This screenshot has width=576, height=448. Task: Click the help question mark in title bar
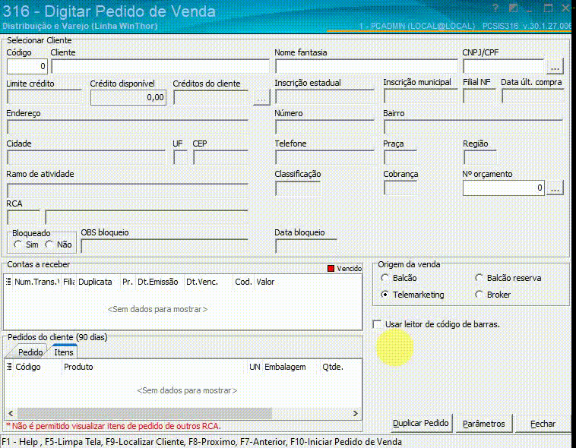(x=496, y=8)
